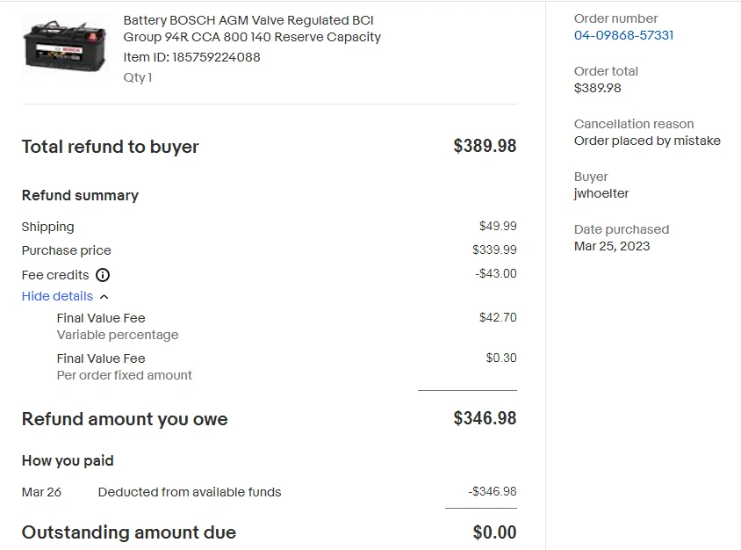Click "Order placed by mistake" cancellation reason

click(647, 141)
